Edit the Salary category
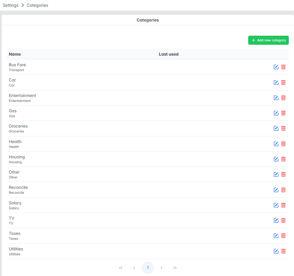This screenshot has height=276, width=294. pos(276,205)
